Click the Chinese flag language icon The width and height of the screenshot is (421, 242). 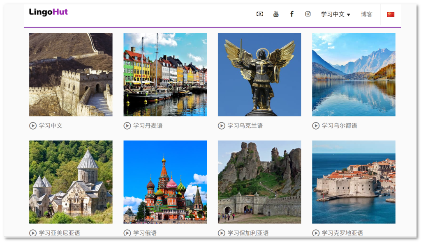pyautogui.click(x=391, y=14)
